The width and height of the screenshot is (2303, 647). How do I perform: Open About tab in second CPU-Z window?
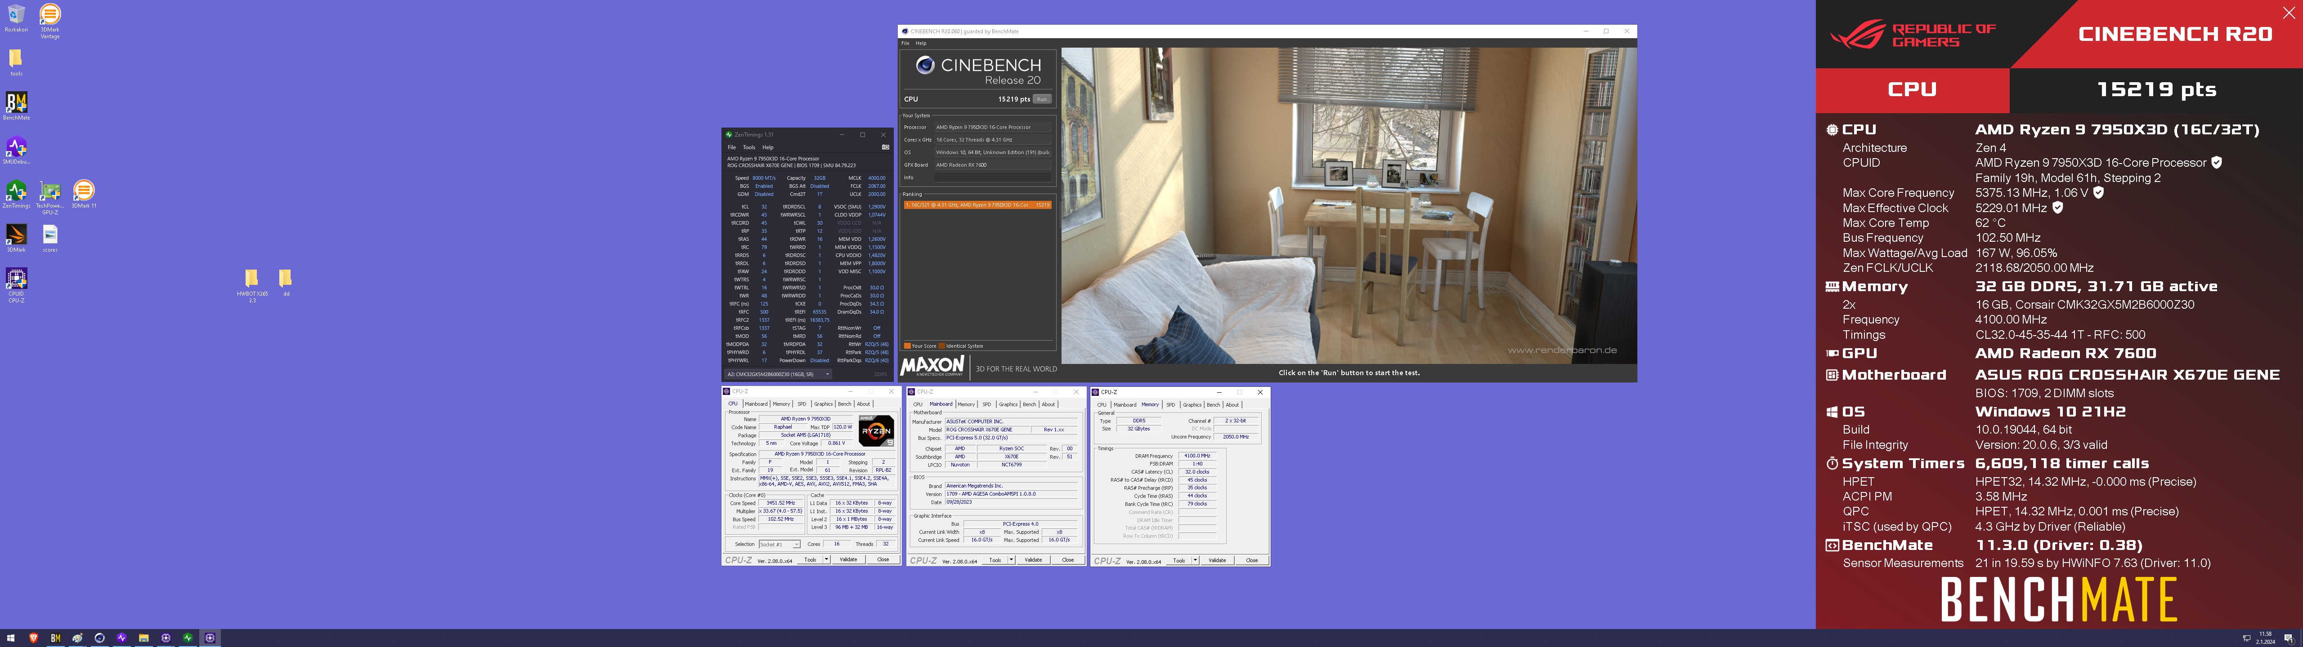(1048, 404)
